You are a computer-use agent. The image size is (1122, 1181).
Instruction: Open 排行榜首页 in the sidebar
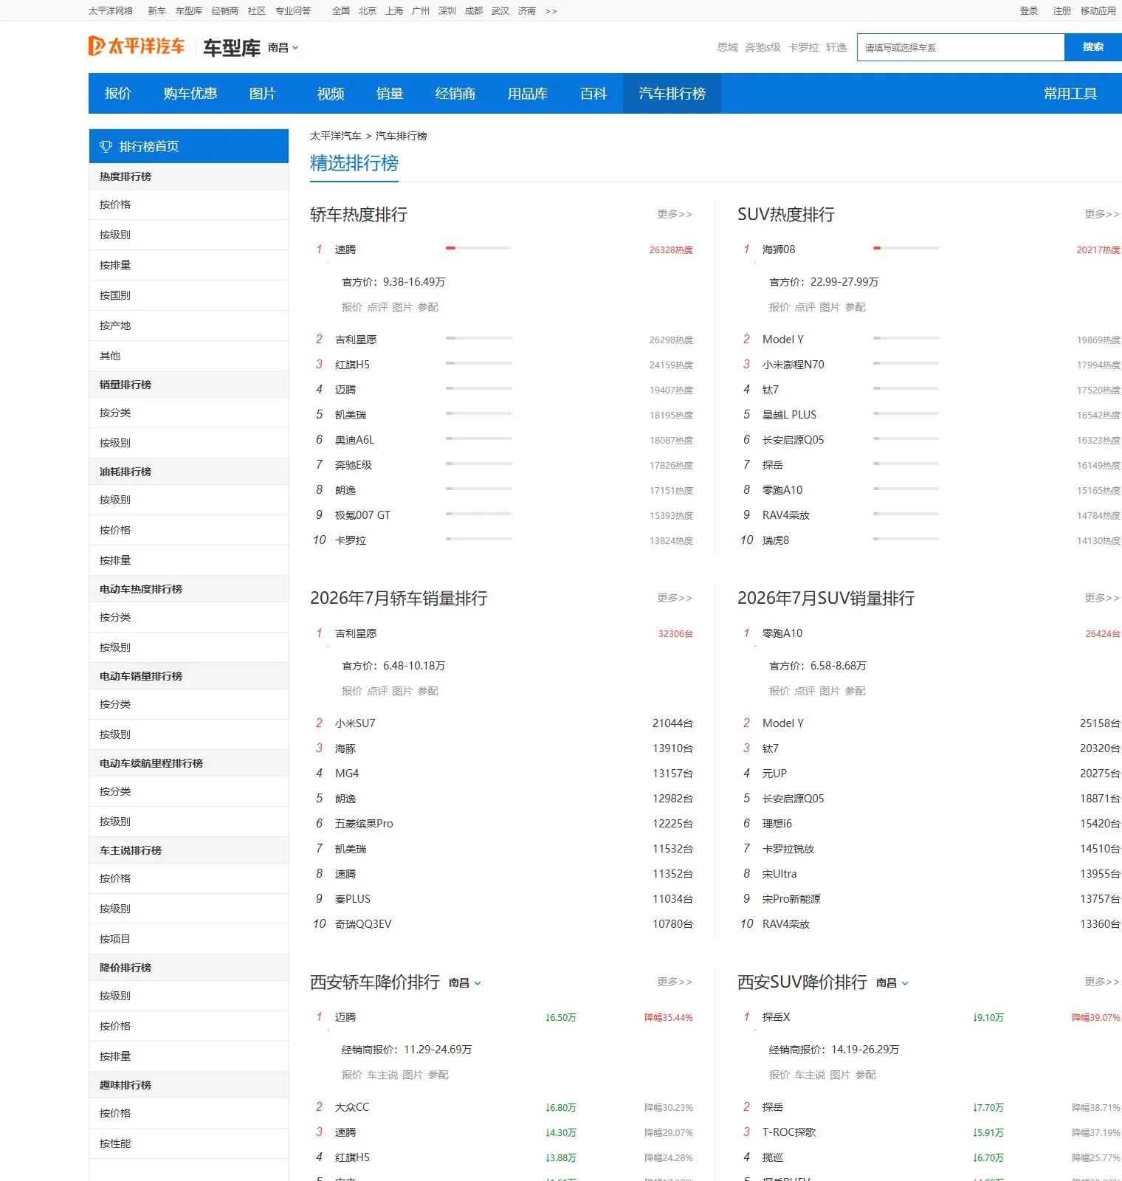tap(188, 146)
